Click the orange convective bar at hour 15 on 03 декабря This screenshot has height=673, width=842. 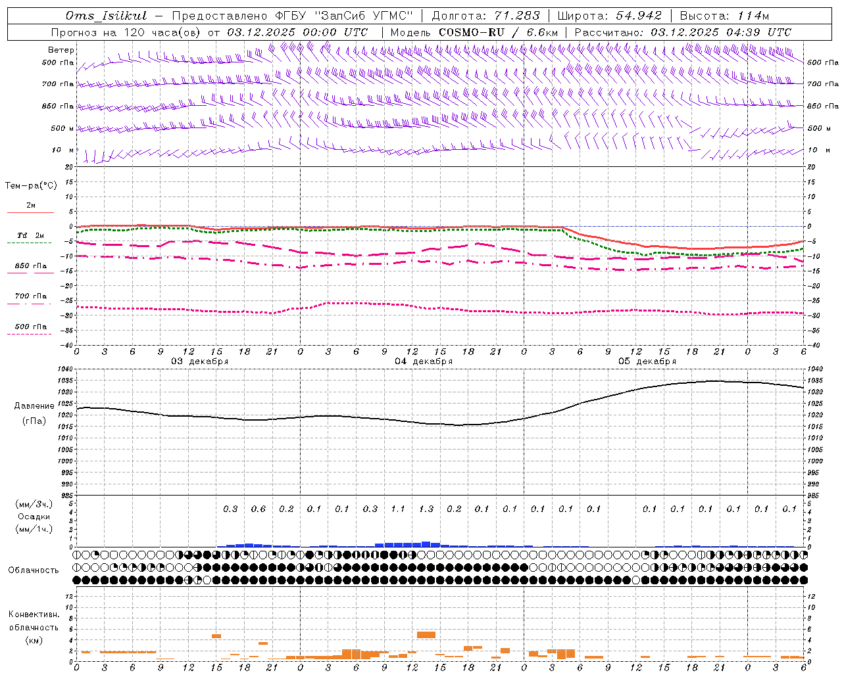[x=216, y=636]
